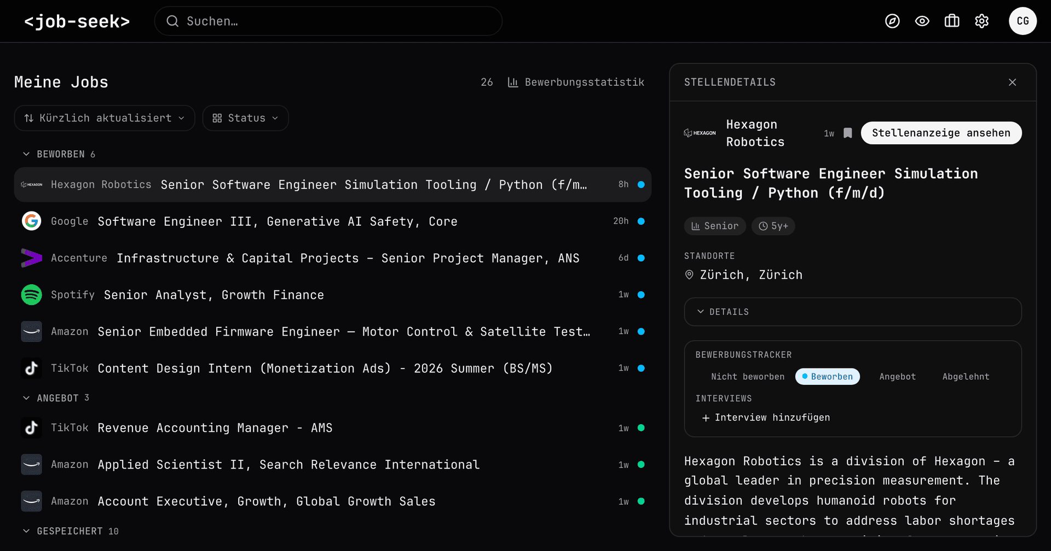
Task: Click TikTok logo on Revenue Accounting Manager row
Action: tap(32, 427)
